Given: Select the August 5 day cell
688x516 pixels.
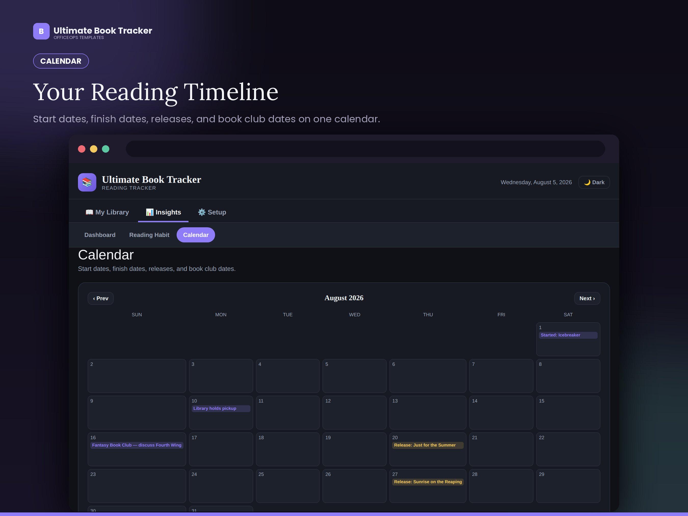Looking at the screenshot, I should [355, 376].
